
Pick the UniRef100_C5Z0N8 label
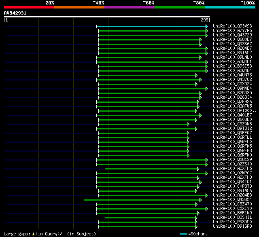(232, 124)
